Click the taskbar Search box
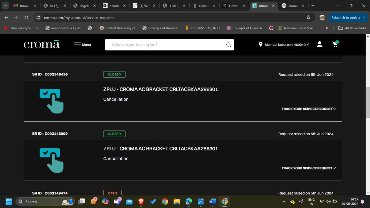The height and width of the screenshot is (208, 370). [45, 202]
